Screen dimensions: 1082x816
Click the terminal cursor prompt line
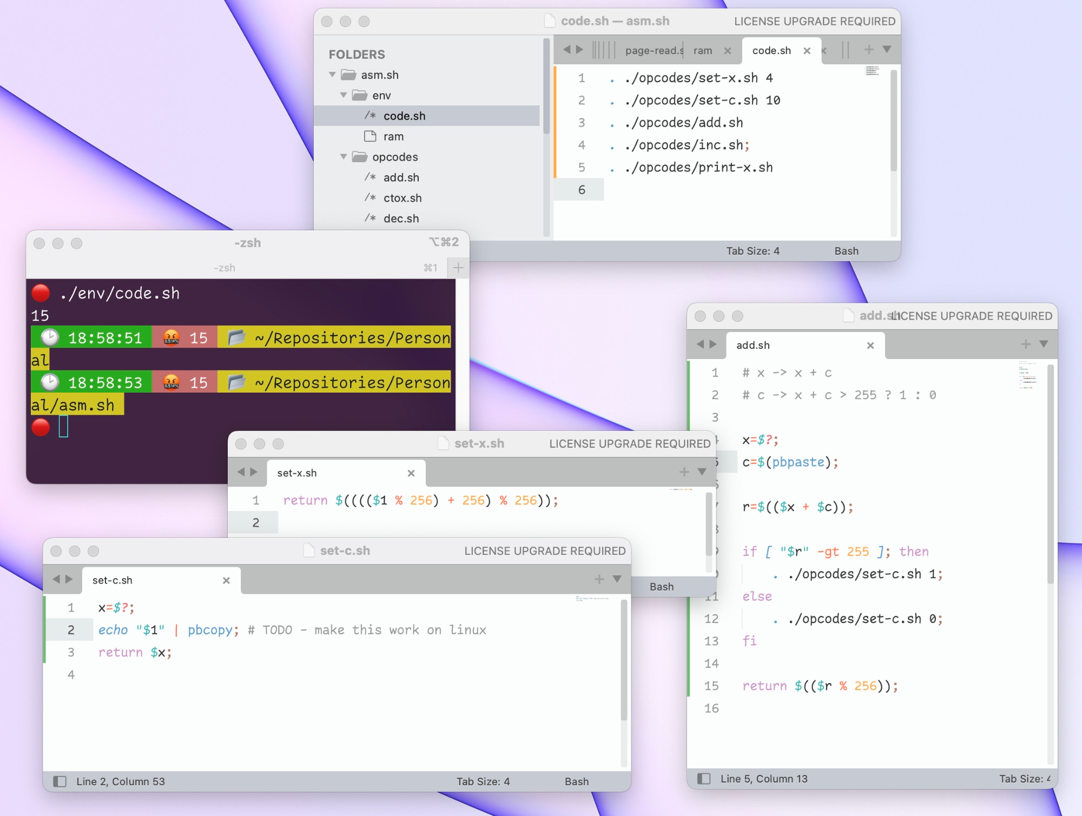pos(63,427)
